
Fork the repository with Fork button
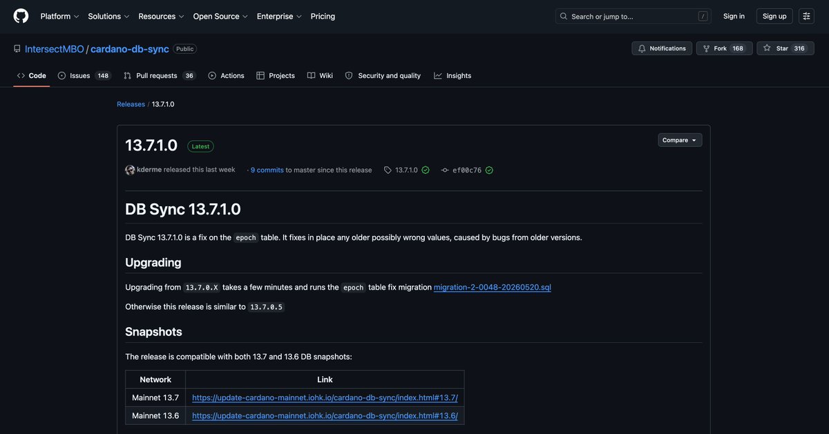click(x=724, y=48)
